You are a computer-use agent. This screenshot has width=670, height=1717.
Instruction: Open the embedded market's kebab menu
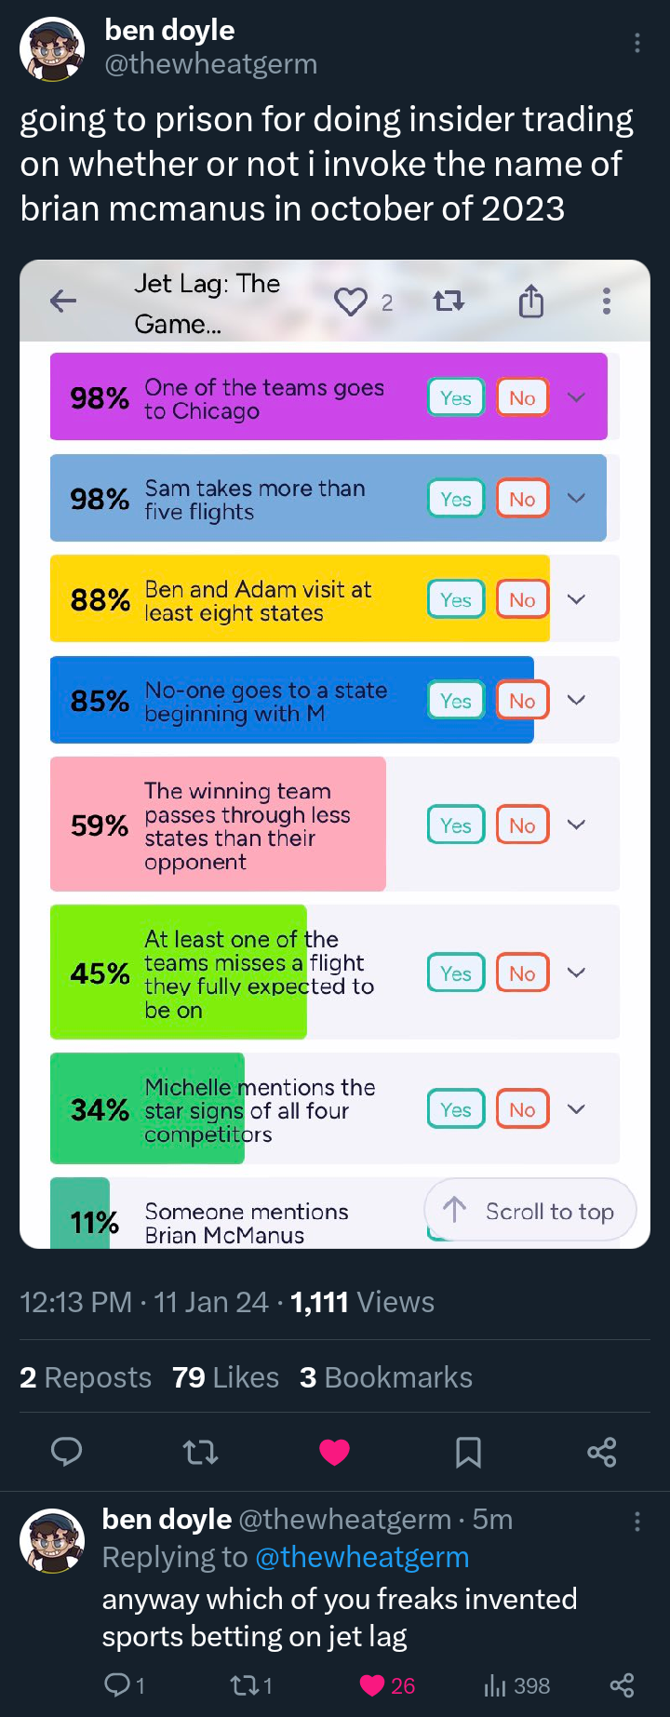(607, 302)
